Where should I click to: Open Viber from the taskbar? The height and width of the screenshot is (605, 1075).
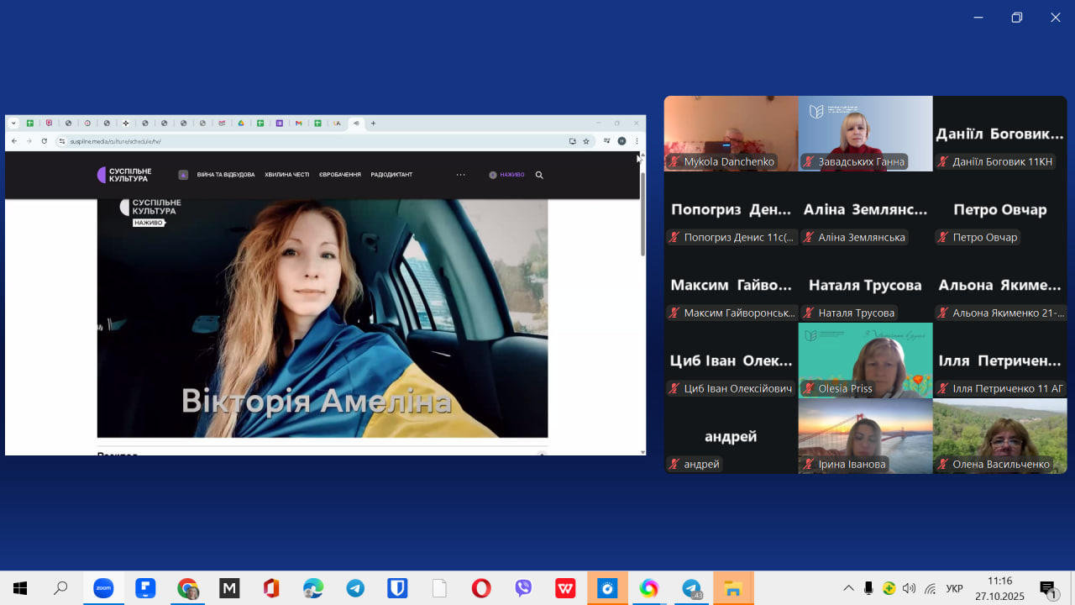click(523, 588)
